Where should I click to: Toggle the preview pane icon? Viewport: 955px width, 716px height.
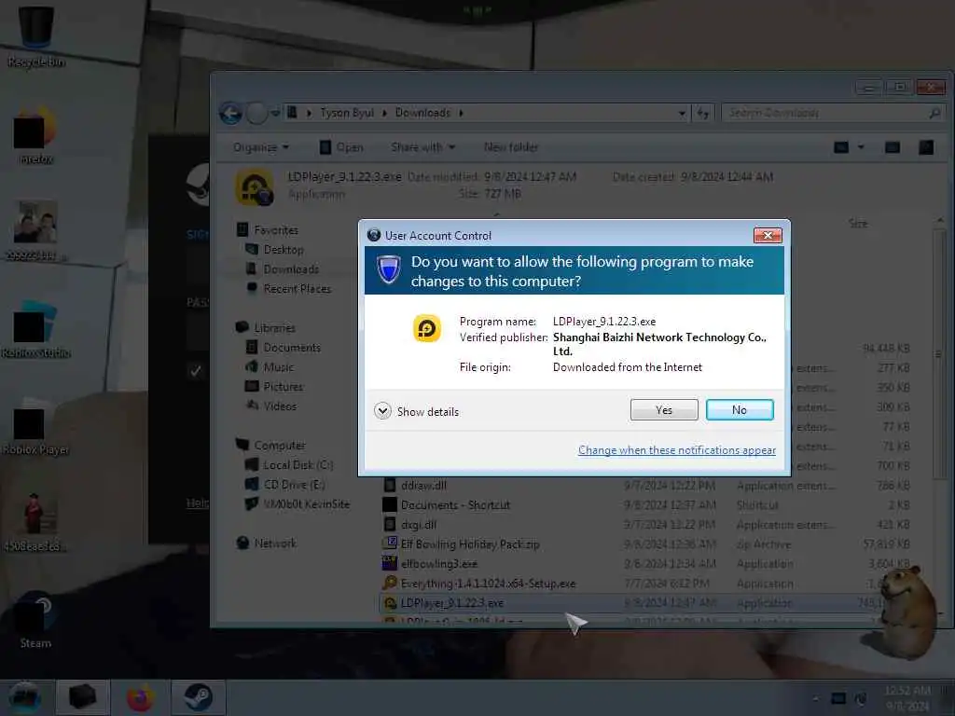click(x=893, y=147)
